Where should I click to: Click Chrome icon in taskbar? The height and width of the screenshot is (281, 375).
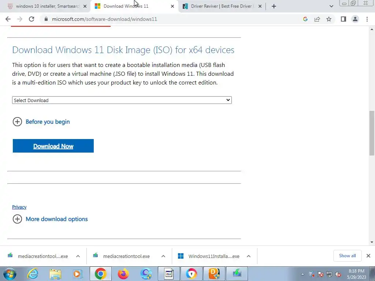101,274
